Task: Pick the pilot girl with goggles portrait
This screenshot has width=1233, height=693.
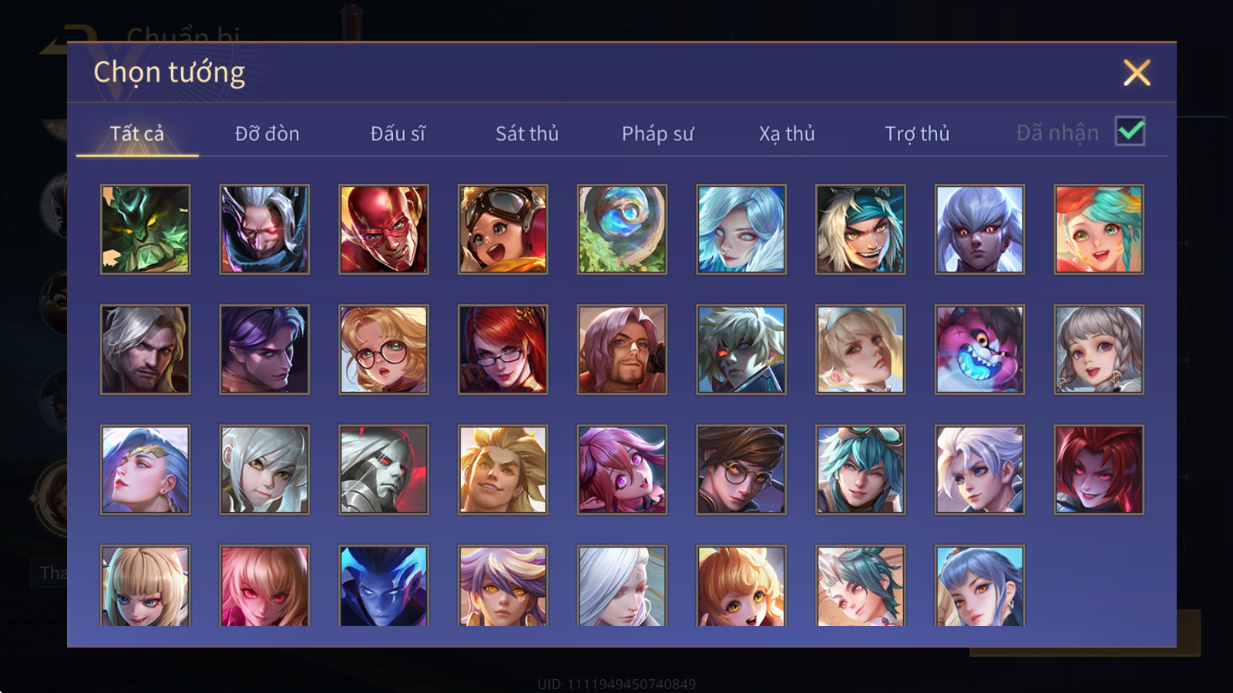Action: point(502,229)
